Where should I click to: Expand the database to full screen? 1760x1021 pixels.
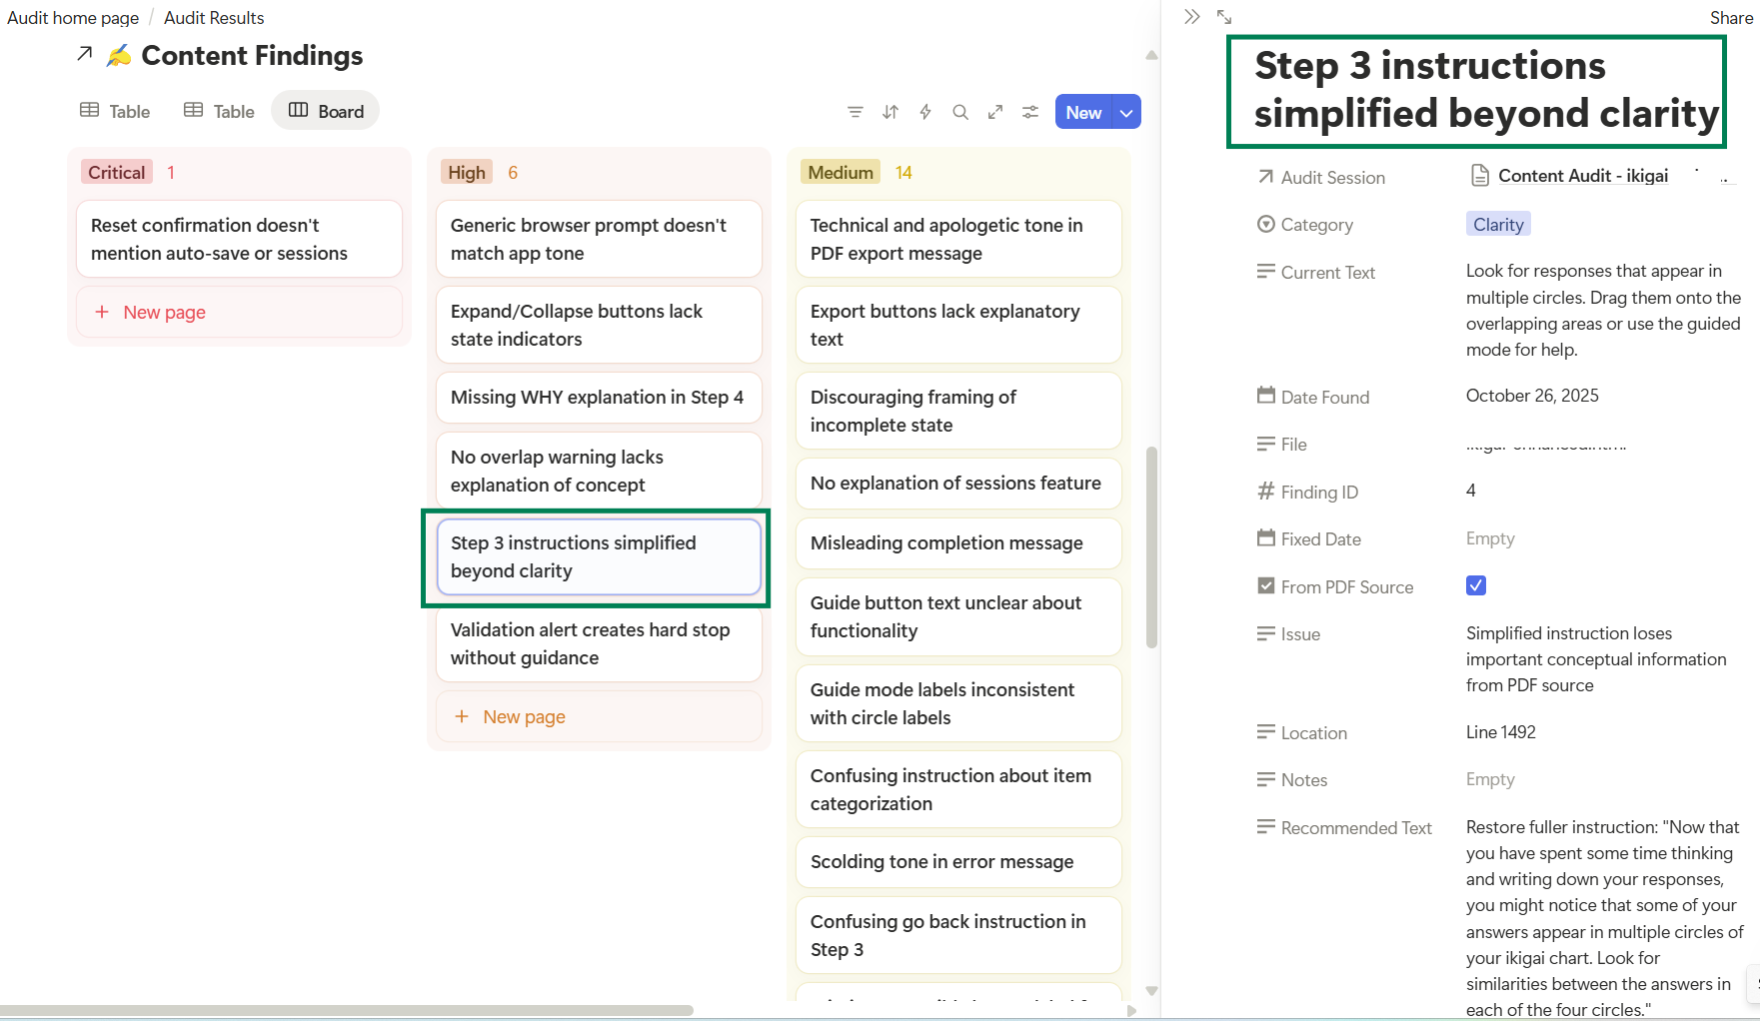tap(994, 111)
